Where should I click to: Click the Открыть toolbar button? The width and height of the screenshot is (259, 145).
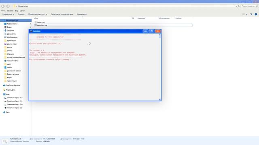(x=21, y=14)
